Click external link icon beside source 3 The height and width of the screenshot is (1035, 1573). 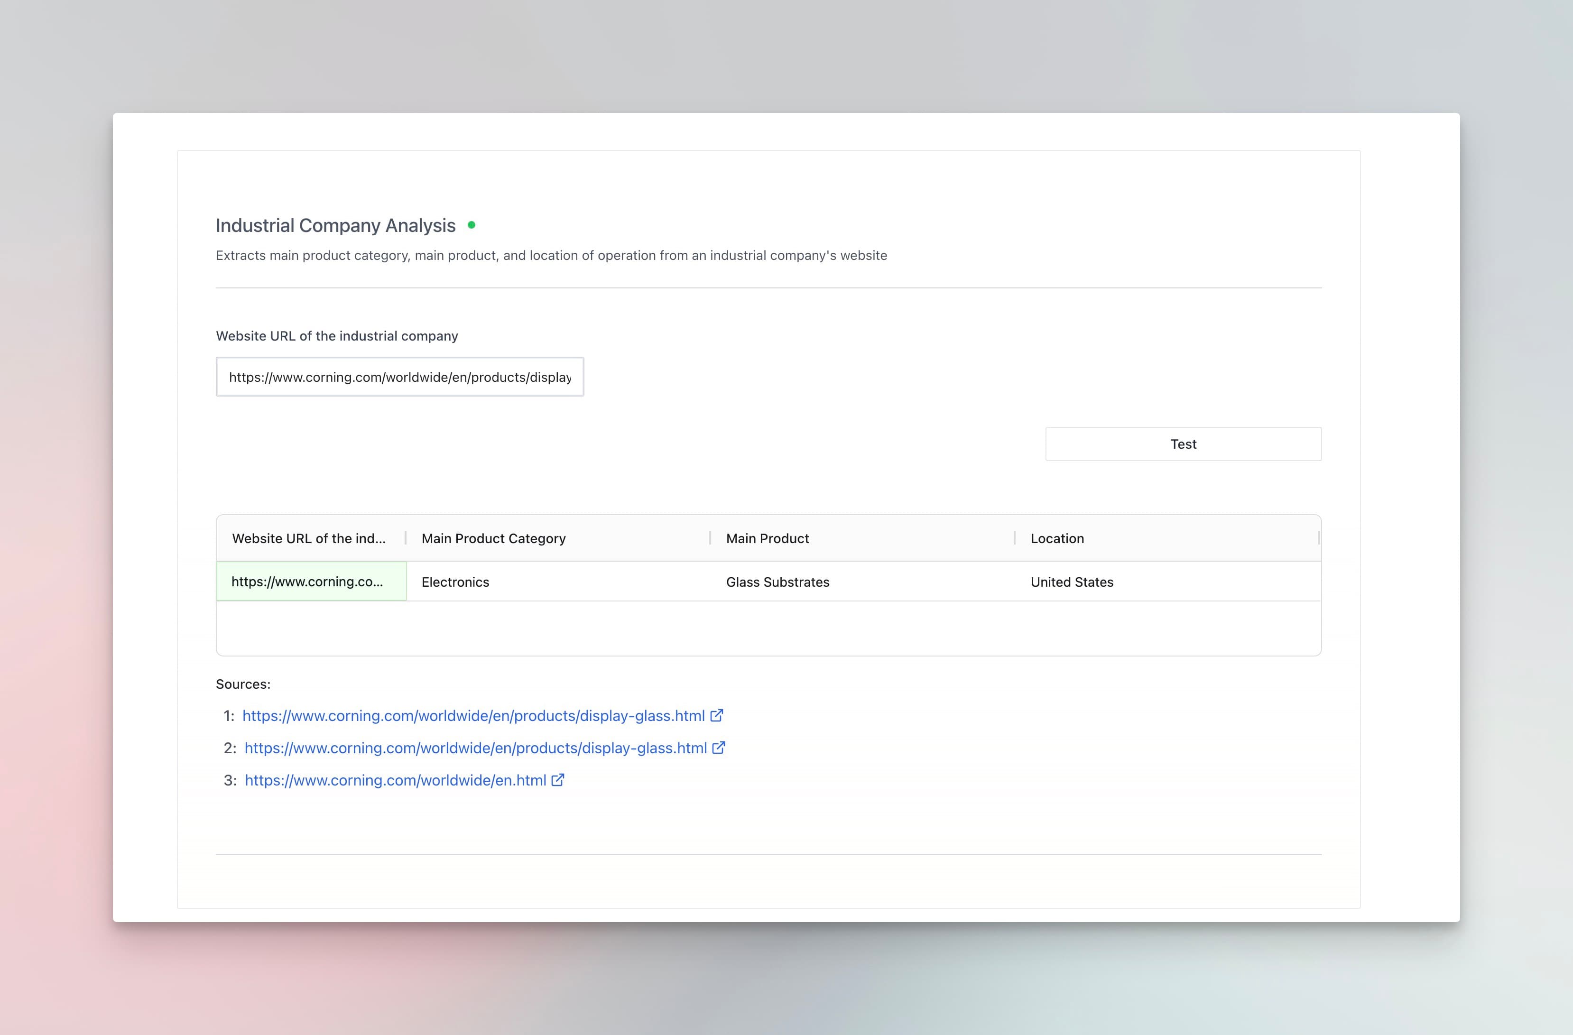point(558,780)
